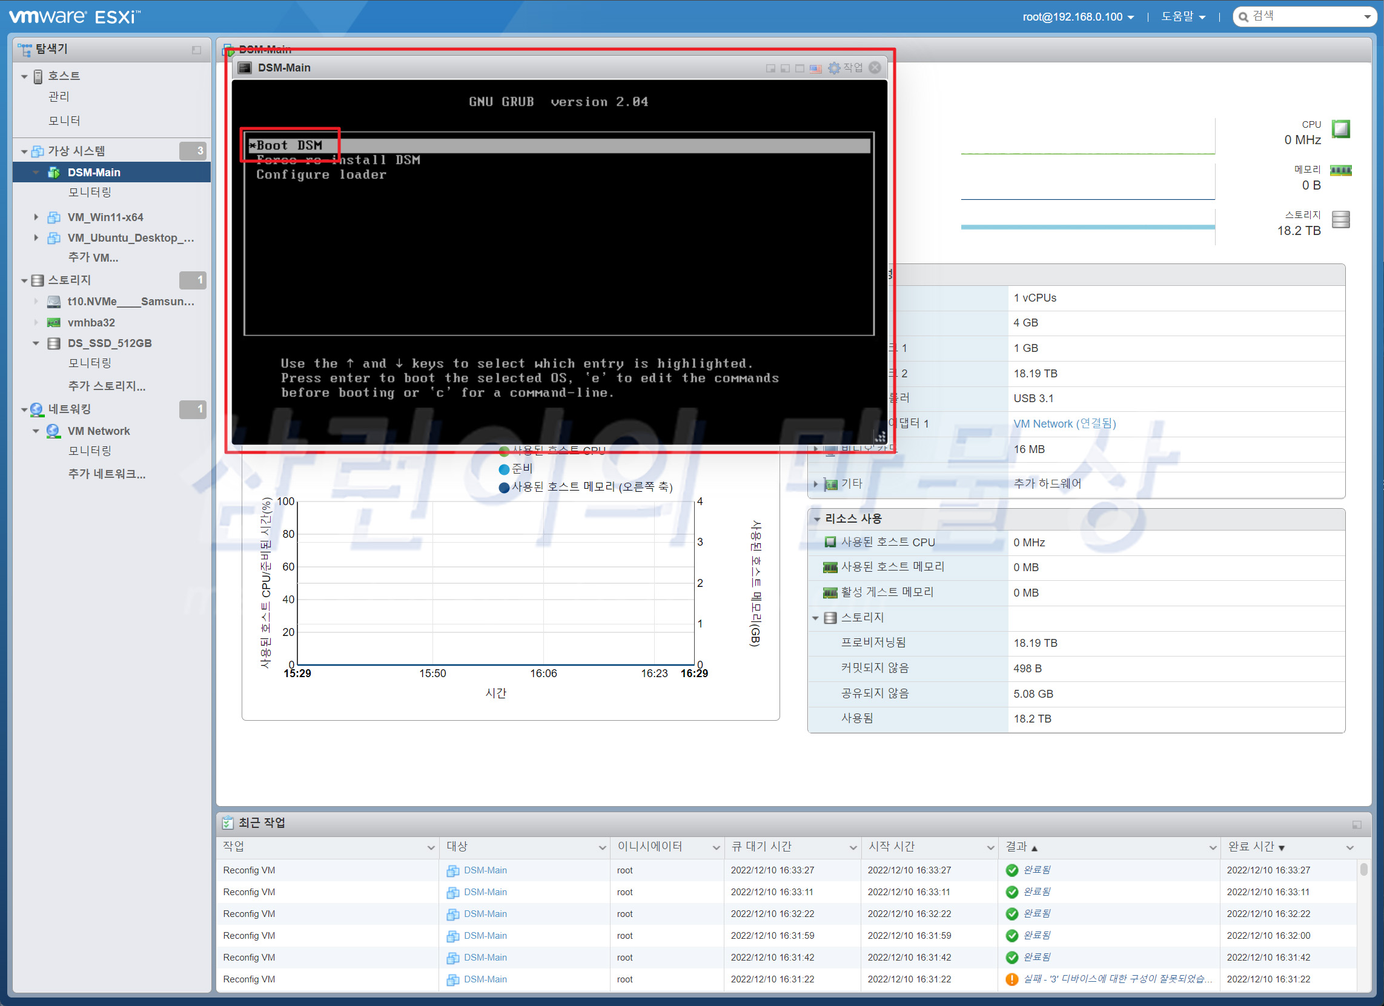Collapse the 네트워킹 tree node
The image size is (1384, 1006).
[24, 410]
